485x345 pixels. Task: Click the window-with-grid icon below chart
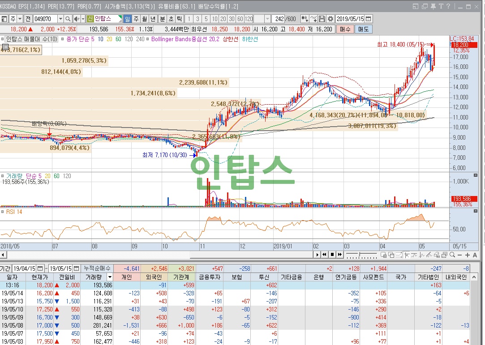pos(383,255)
